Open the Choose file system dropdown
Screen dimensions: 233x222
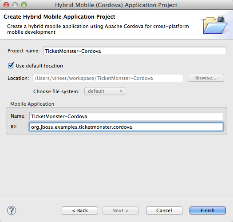click(x=105, y=91)
